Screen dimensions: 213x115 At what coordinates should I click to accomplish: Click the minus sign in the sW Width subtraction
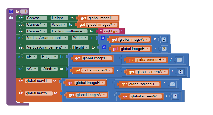pyautogui.click(x=117, y=70)
